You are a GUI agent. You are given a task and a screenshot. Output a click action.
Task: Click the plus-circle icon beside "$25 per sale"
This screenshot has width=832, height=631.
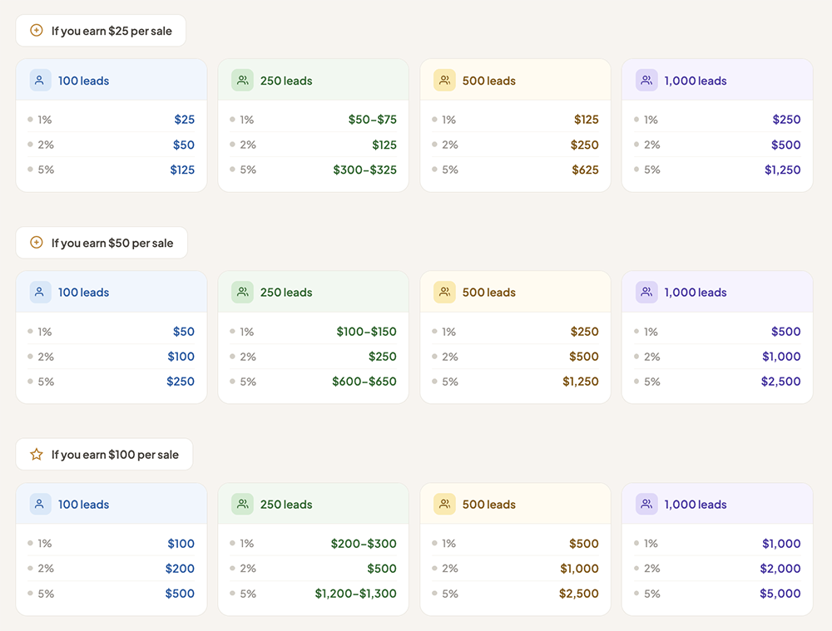[36, 31]
